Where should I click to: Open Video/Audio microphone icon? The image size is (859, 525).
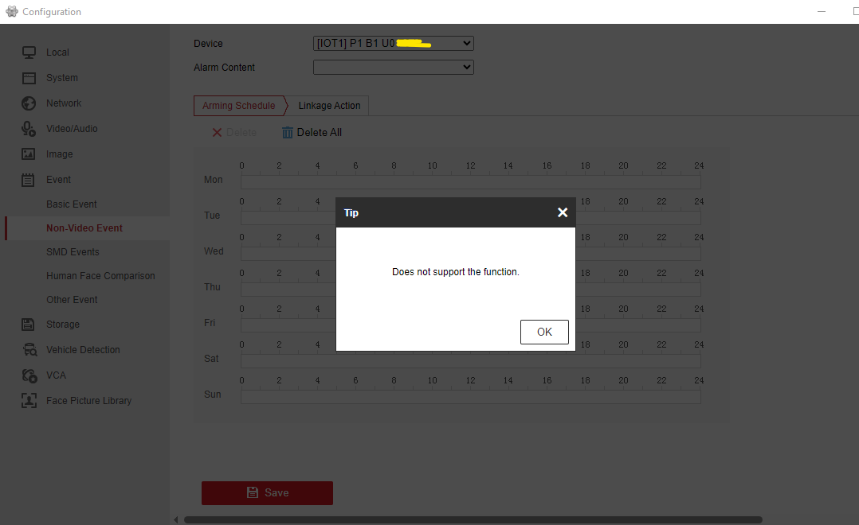point(29,129)
